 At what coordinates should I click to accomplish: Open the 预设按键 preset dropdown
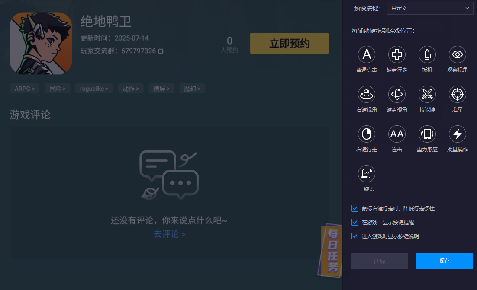(430, 8)
